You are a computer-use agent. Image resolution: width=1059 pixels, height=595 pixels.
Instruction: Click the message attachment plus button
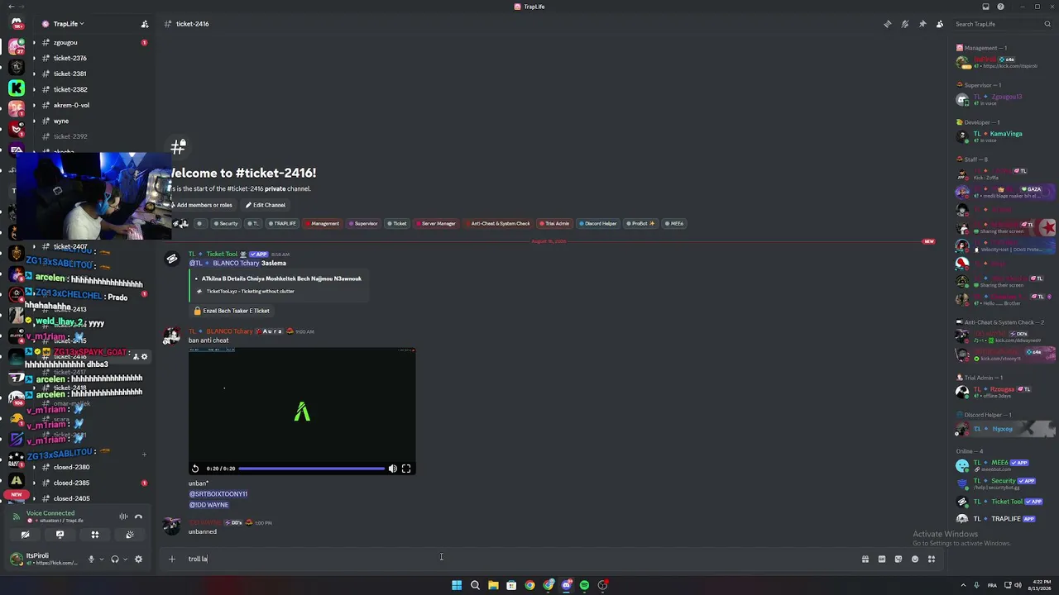click(x=172, y=559)
